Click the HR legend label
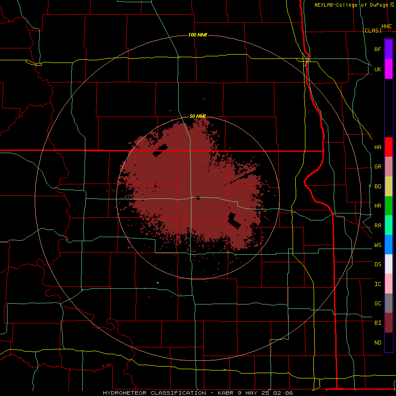The width and height of the screenshot is (396, 396). (x=378, y=206)
